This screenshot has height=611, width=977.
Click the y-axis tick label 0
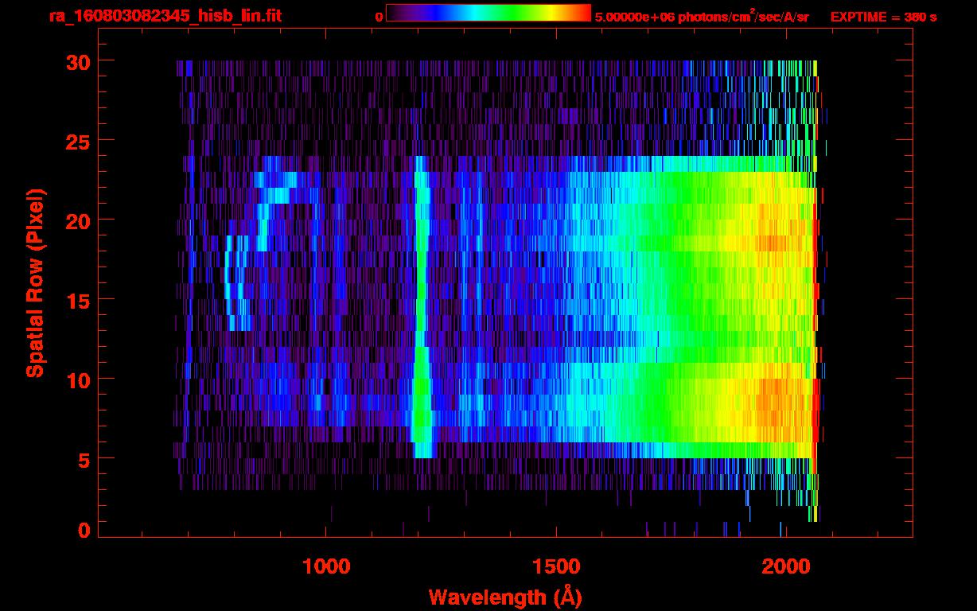point(84,530)
